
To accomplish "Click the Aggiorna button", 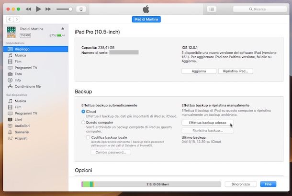I will pos(199,71).
